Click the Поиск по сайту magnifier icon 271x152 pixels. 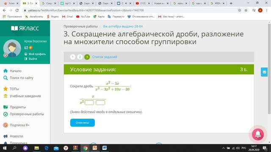tap(6, 78)
